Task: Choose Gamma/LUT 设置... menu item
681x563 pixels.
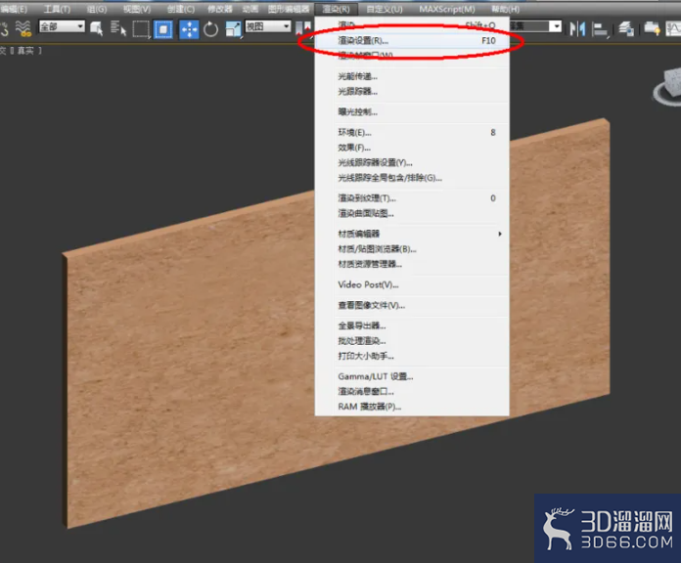Action: [x=412, y=376]
